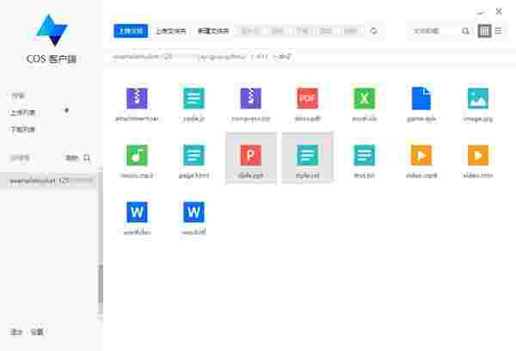Screen dimensions: 516x351
Task: Select the slide.ppt presentation icon
Action: (x=251, y=155)
